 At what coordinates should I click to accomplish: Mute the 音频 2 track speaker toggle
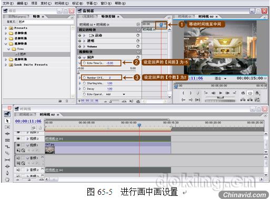pyautogui.click(x=18, y=170)
